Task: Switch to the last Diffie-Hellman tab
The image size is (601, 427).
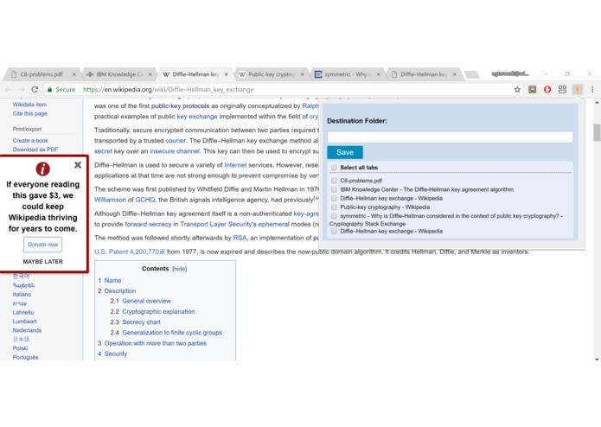Action: [424, 74]
